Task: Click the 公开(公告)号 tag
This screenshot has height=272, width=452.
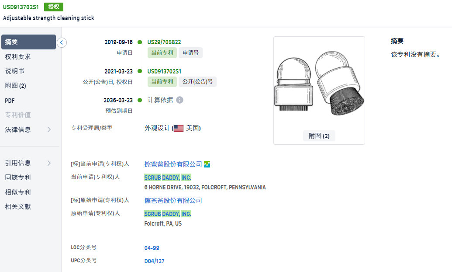Action: 197,81
